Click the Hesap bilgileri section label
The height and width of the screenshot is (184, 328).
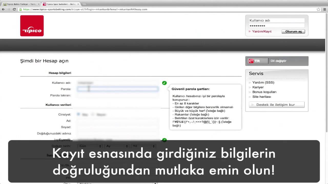(x=60, y=73)
